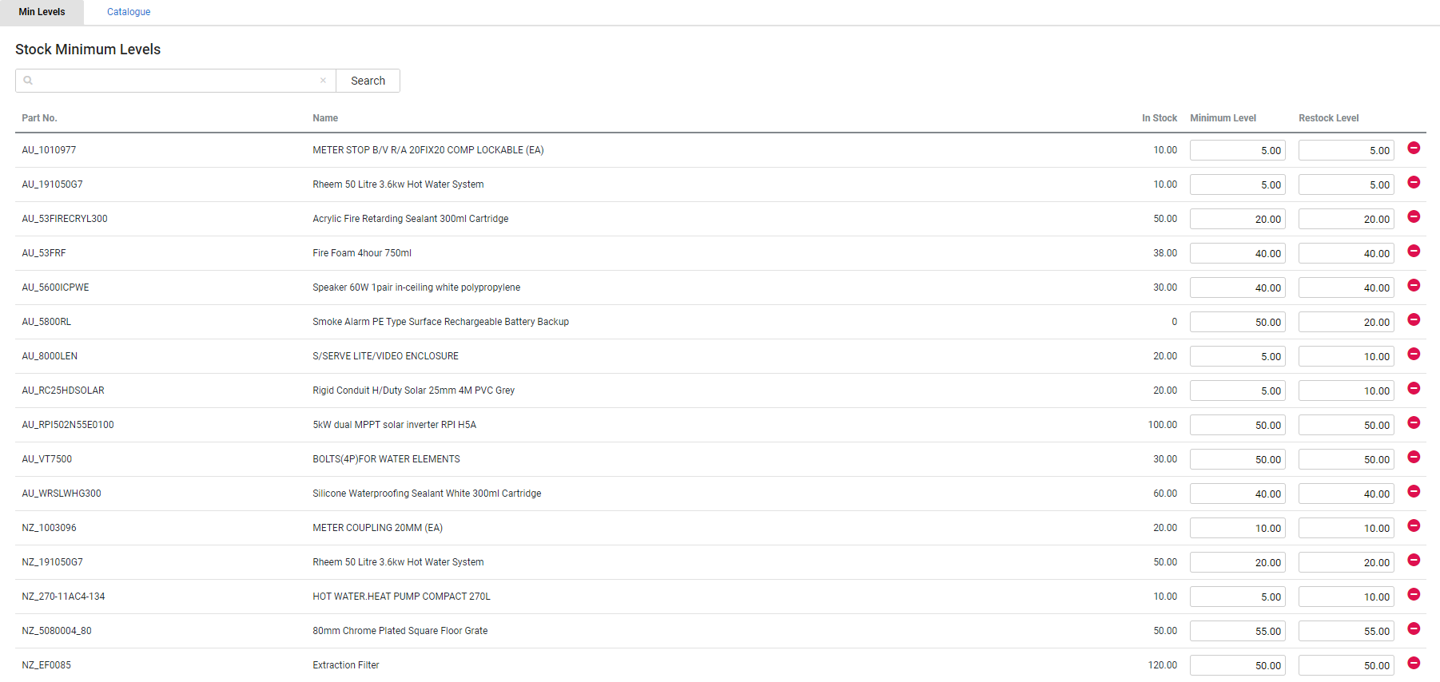Edit Restock Level for AU_1010977
The width and height of the screenshot is (1440, 682).
[1346, 150]
